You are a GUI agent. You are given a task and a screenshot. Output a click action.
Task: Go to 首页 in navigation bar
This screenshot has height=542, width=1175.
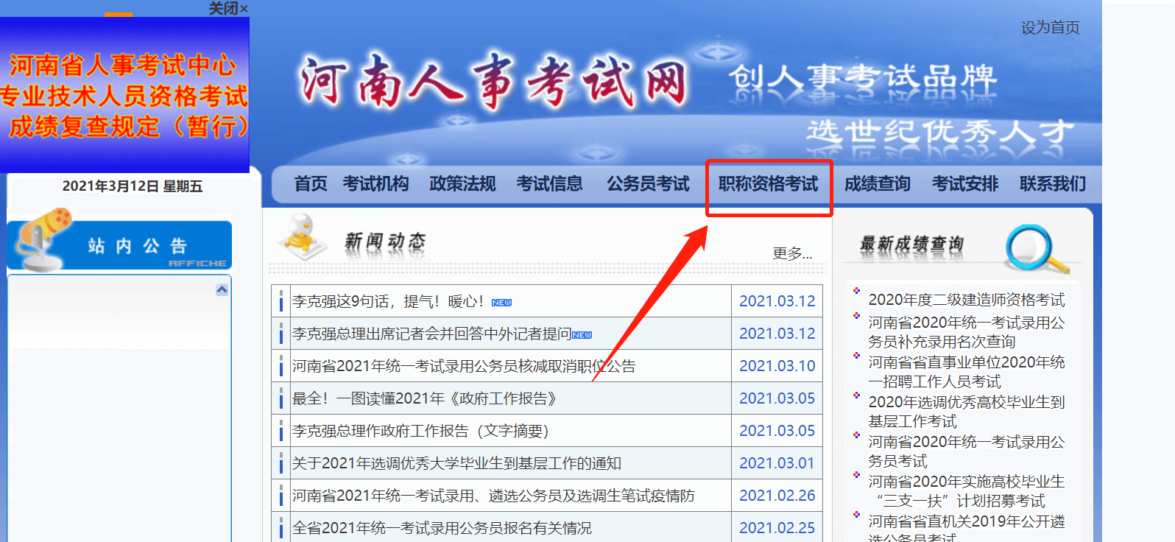tap(311, 183)
